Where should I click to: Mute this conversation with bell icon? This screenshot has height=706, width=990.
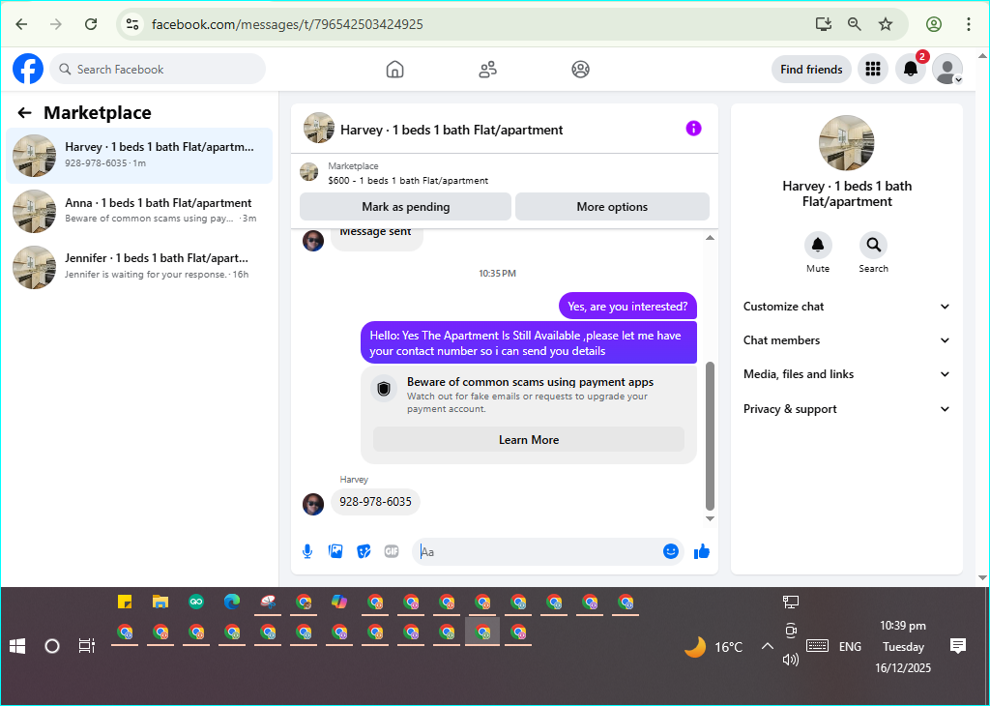click(x=818, y=246)
